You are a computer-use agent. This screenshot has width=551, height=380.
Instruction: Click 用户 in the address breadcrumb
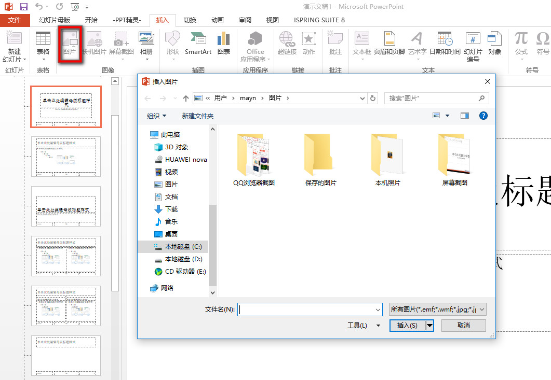coord(220,98)
